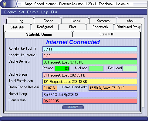Screen dimensions: 148x121
Task: Click the Minimize button
Action: click(x=73, y=107)
